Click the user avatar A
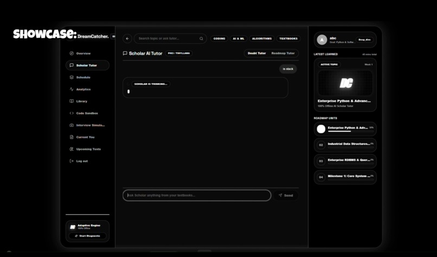Viewport: 437px width, 257px height. point(322,40)
